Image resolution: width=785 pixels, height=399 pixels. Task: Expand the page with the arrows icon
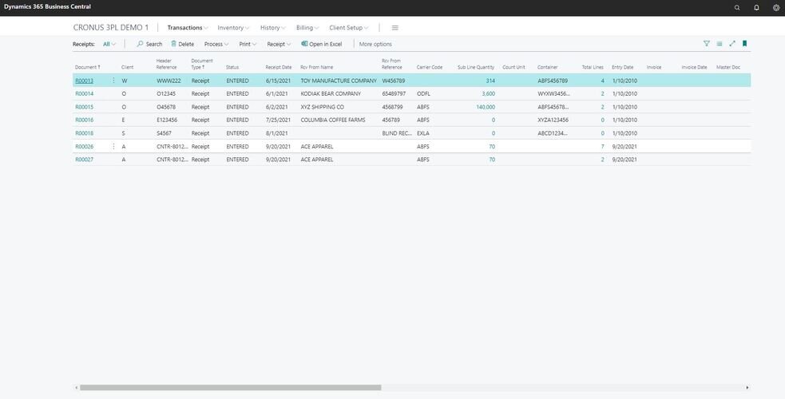pyautogui.click(x=732, y=44)
